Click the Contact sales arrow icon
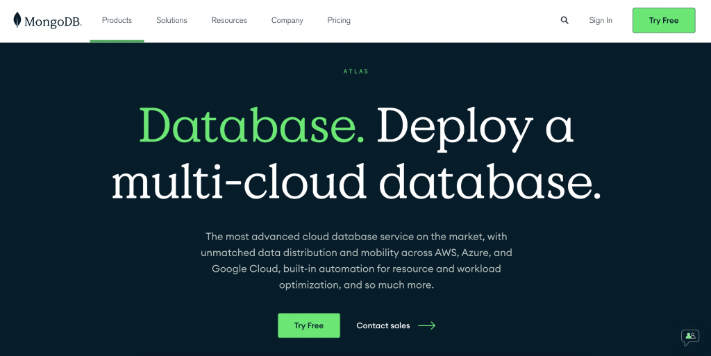The height and width of the screenshot is (356, 711). (426, 325)
